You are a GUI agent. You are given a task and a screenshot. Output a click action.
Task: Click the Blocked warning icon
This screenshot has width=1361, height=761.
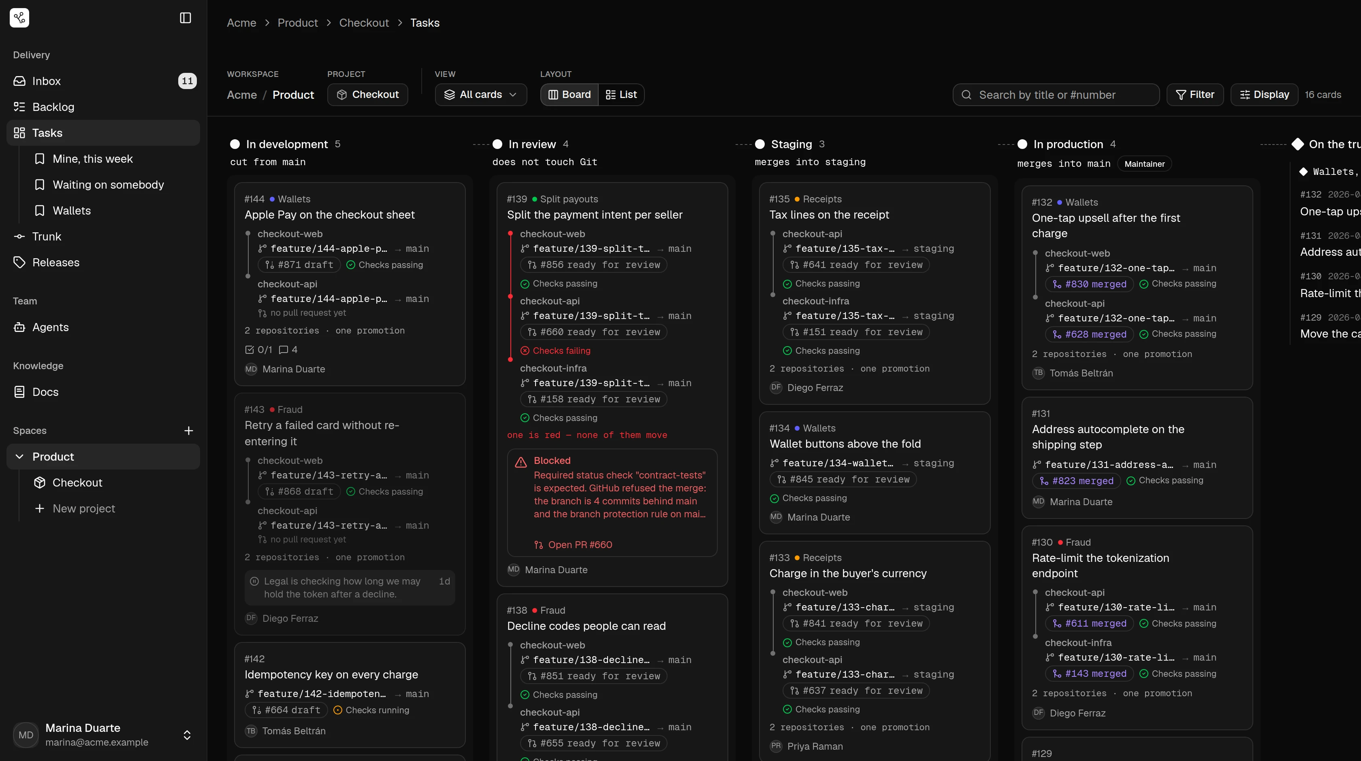click(x=521, y=462)
